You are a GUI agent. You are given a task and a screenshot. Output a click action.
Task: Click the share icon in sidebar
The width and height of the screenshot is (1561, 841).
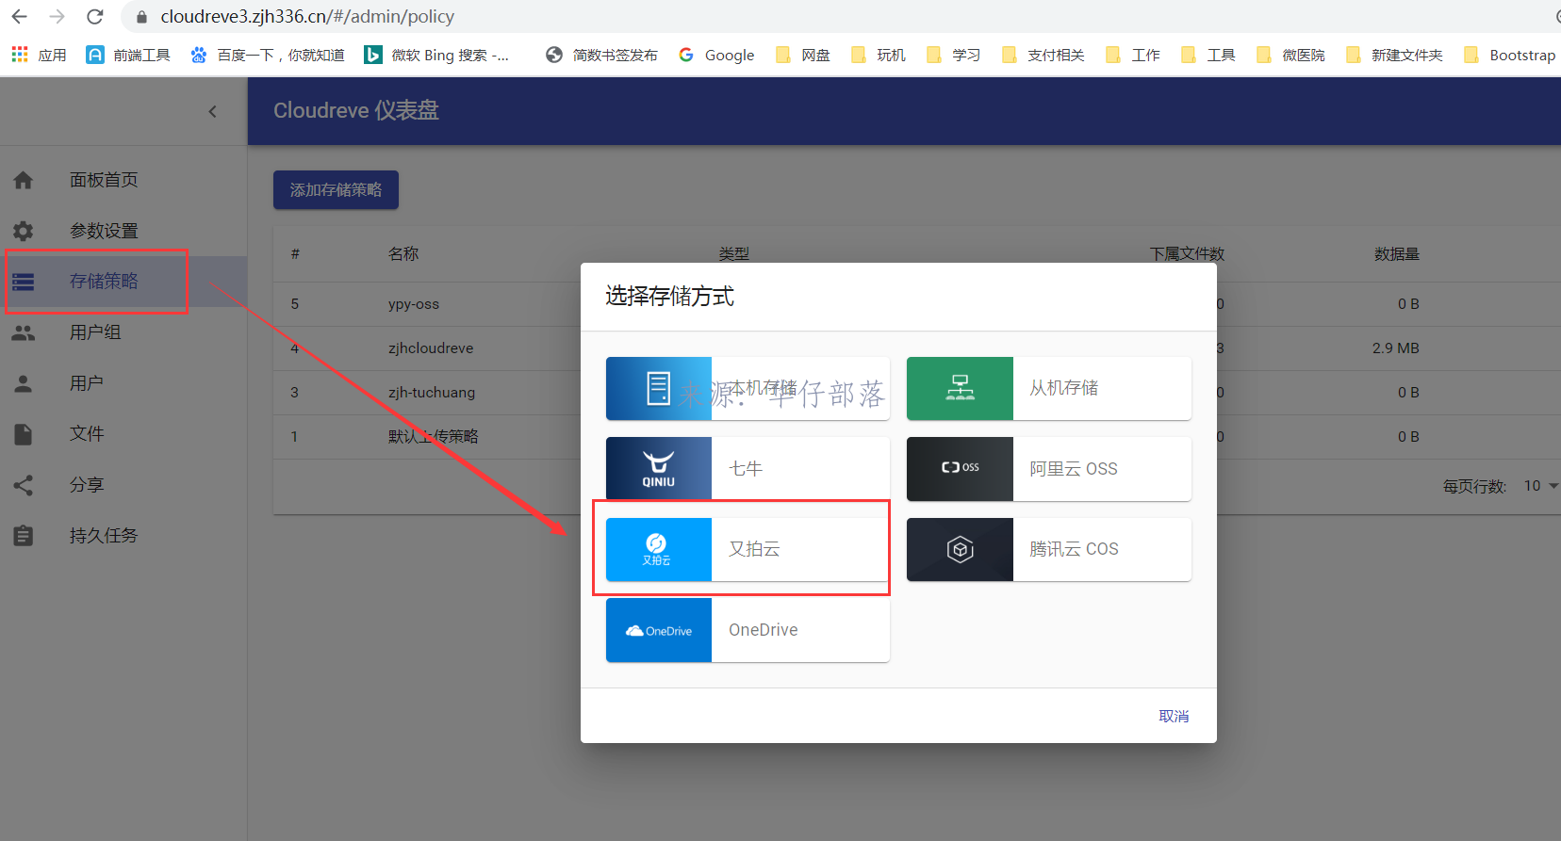pos(24,485)
